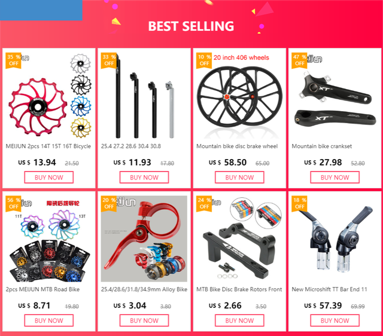Click the 18% OFF badge on Microshift shifters
The height and width of the screenshot is (336, 383).
click(299, 204)
